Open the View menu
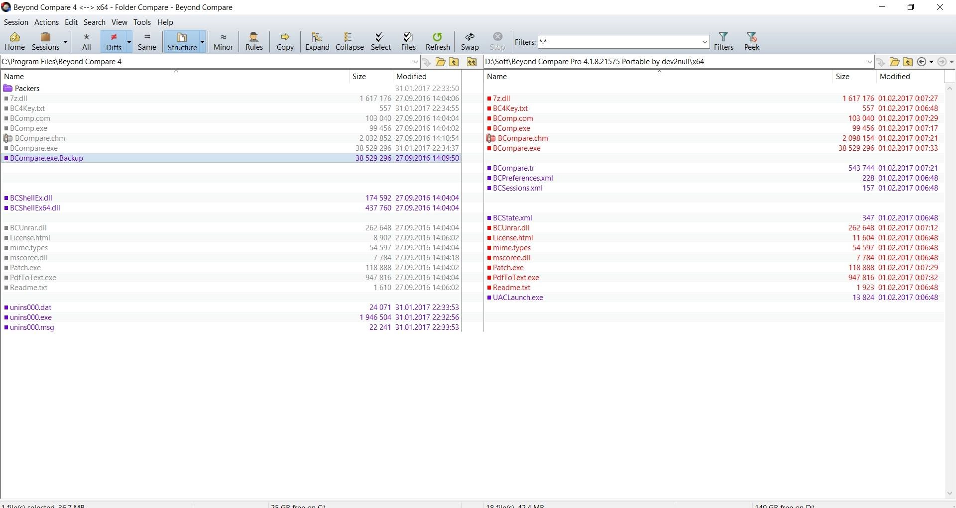 coord(119,22)
